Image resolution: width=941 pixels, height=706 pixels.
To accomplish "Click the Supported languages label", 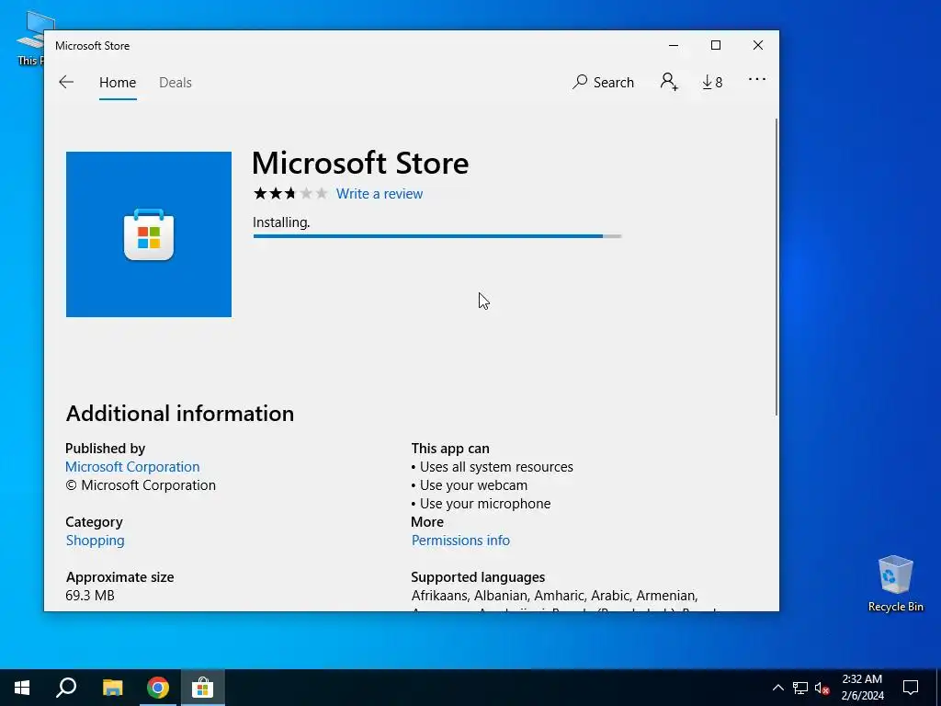I will click(x=478, y=577).
